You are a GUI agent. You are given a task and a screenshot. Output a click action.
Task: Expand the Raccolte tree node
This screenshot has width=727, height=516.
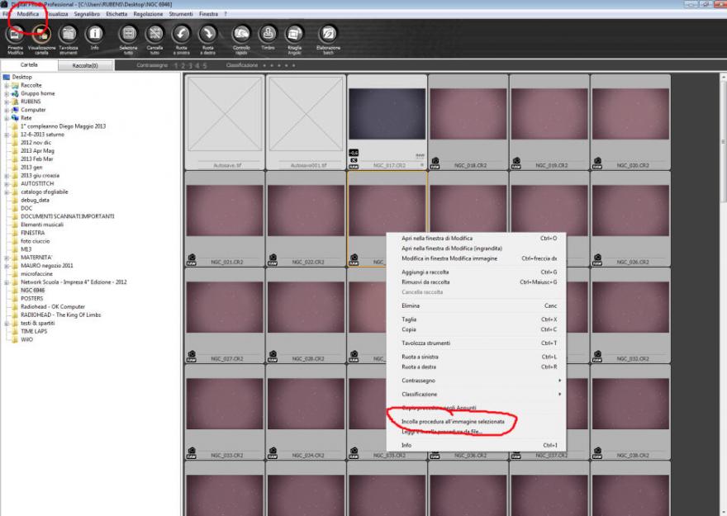point(7,85)
